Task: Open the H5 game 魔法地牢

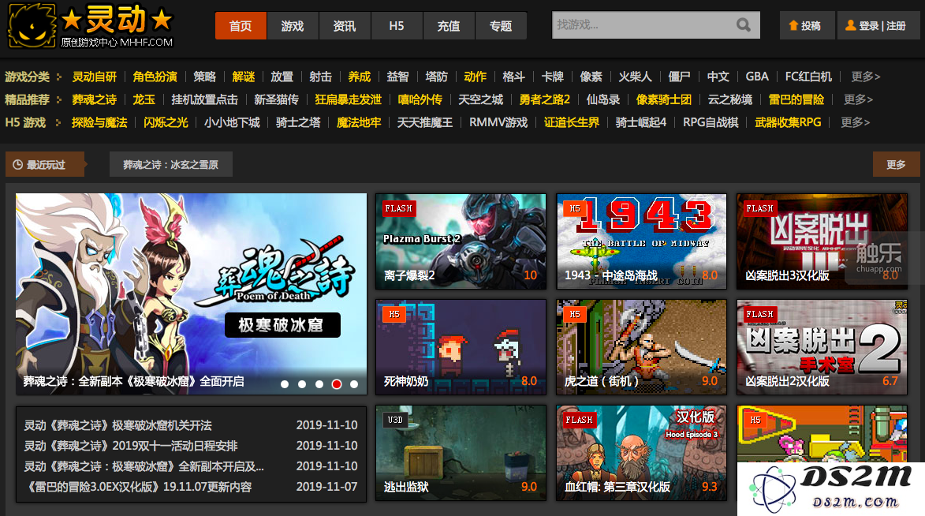Action: tap(359, 123)
